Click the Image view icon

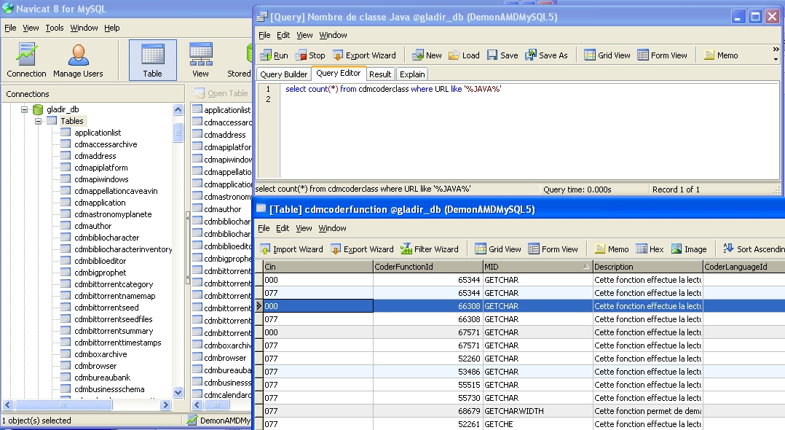coord(689,249)
